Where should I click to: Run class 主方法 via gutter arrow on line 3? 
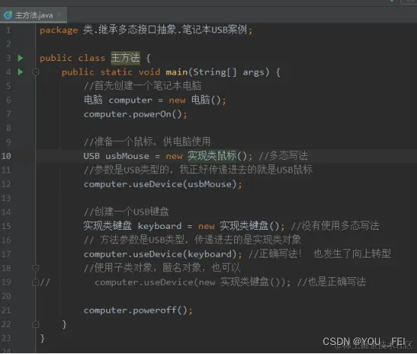pyautogui.click(x=20, y=58)
